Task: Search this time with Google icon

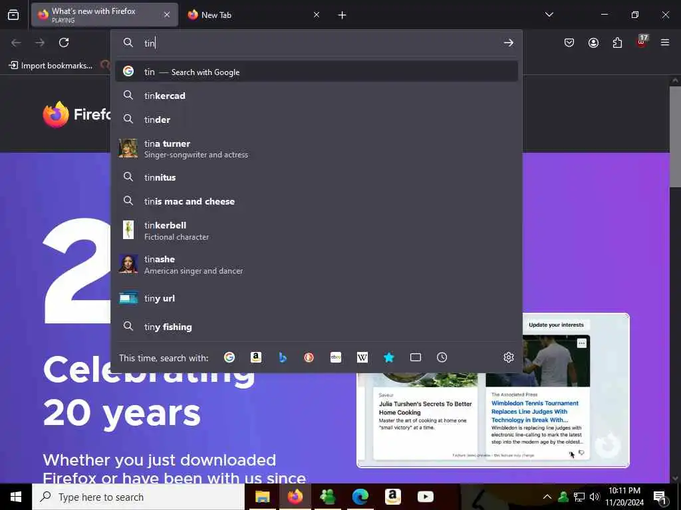Action: click(x=229, y=357)
